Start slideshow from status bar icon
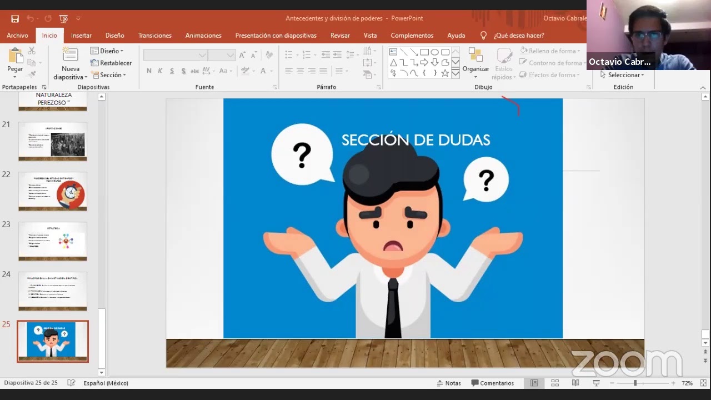711x400 pixels. point(596,383)
